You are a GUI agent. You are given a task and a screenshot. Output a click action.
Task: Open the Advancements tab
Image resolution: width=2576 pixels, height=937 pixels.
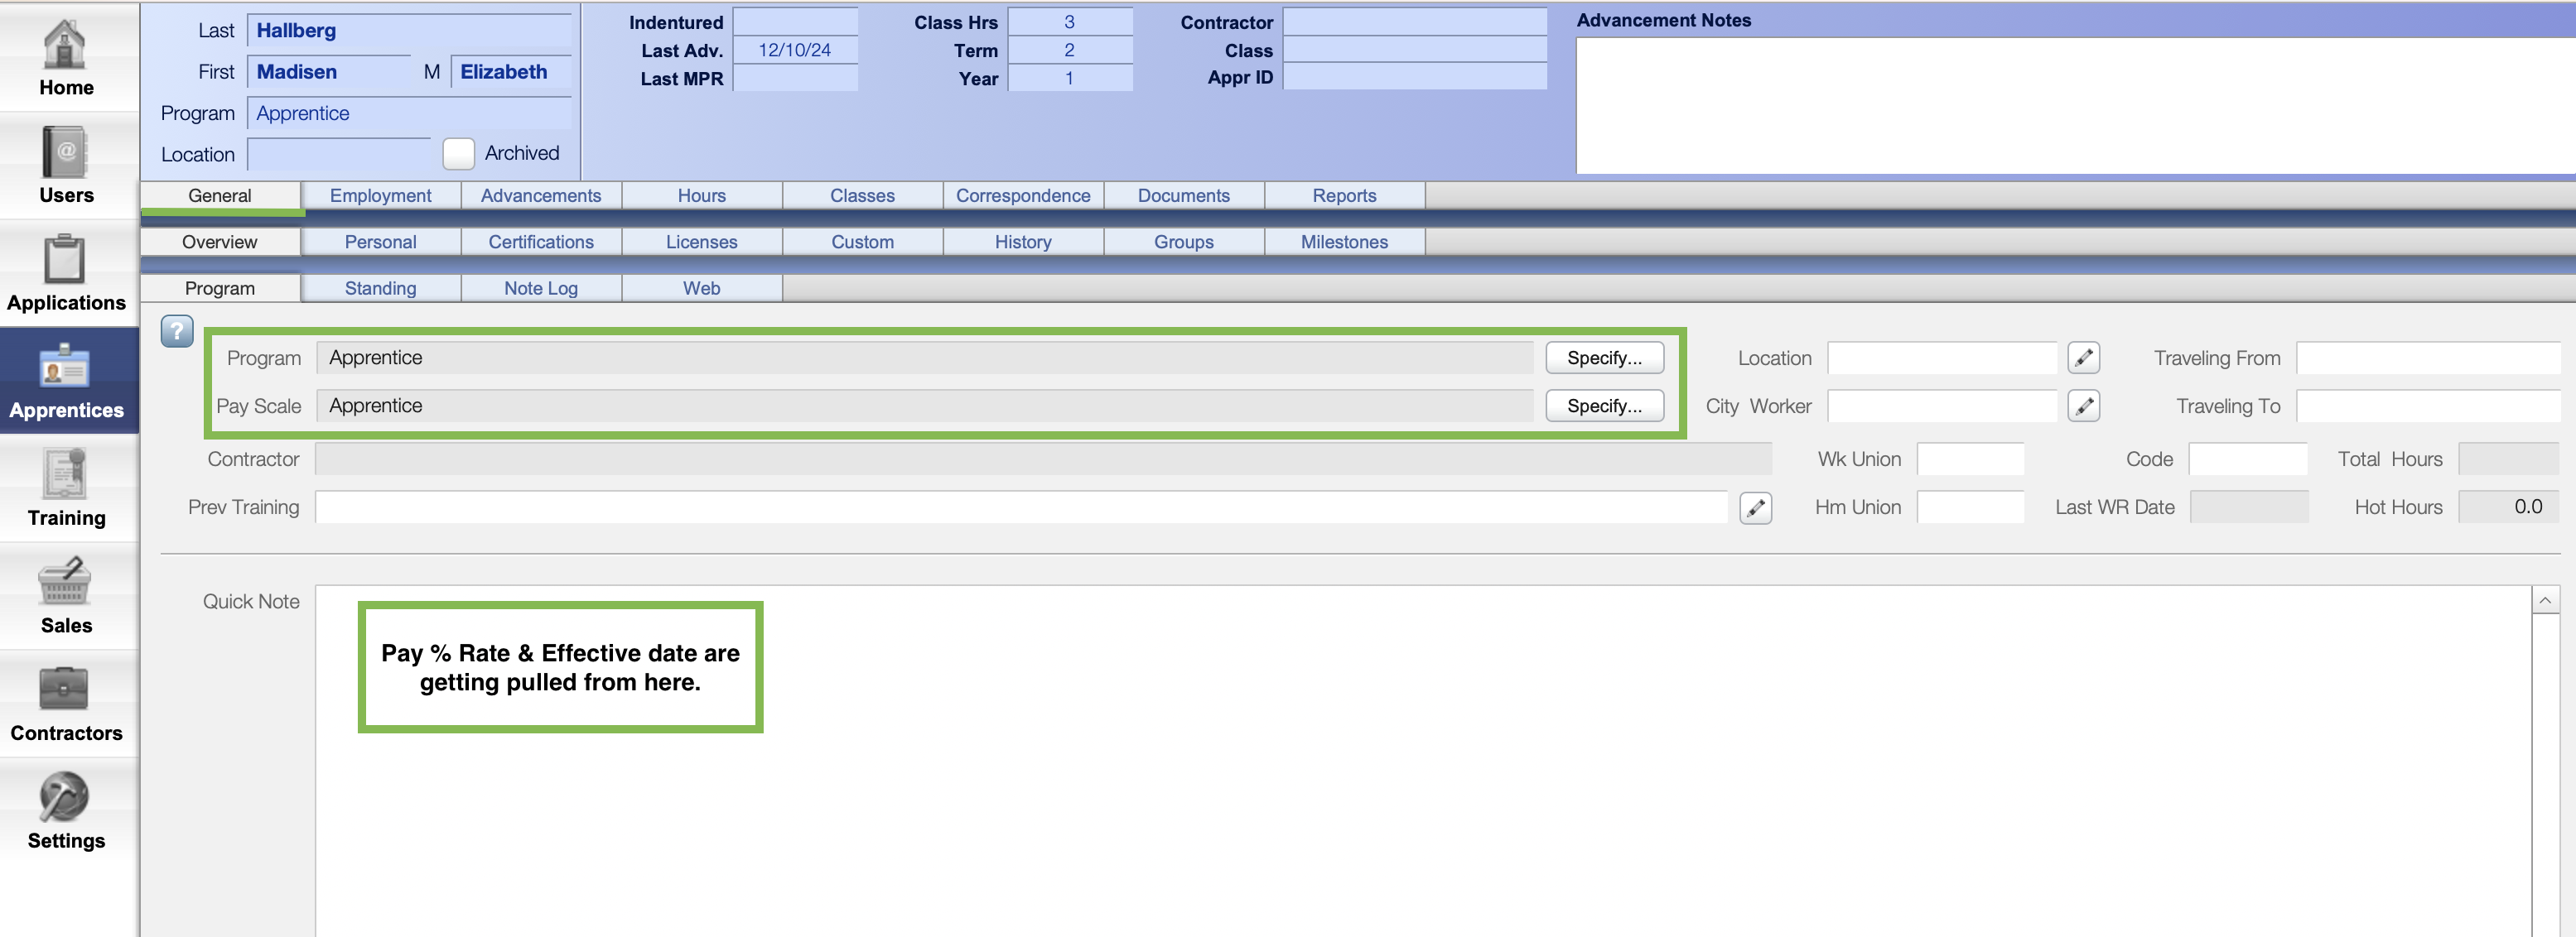coord(541,195)
